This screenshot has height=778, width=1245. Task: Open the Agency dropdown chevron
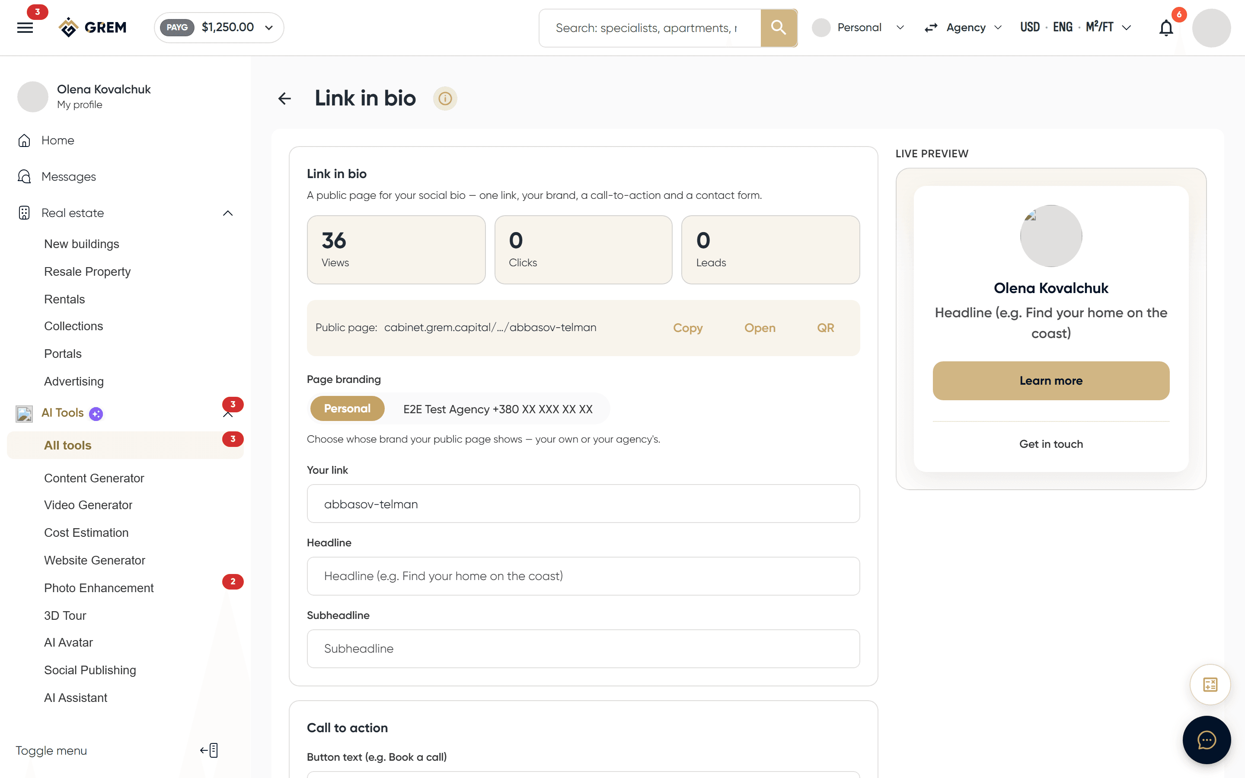[998, 27]
